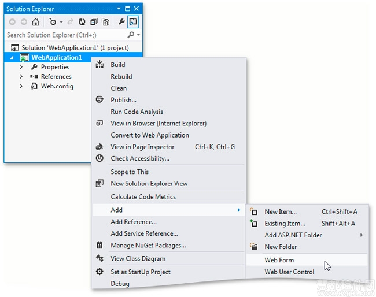The width and height of the screenshot is (376, 297).
Task: Click the Search Solution Explorer input field
Action: [x=66, y=35]
